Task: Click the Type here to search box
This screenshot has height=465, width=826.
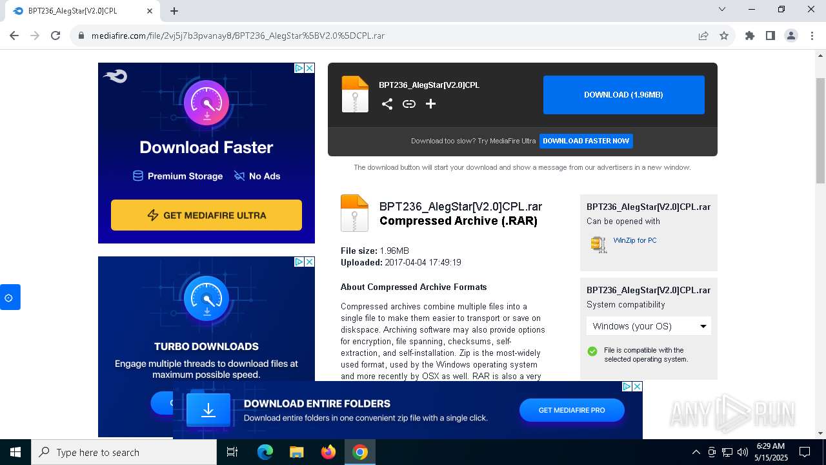Action: pos(124,452)
